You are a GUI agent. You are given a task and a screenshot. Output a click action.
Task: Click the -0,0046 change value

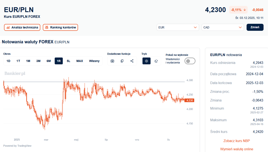[x=258, y=10]
